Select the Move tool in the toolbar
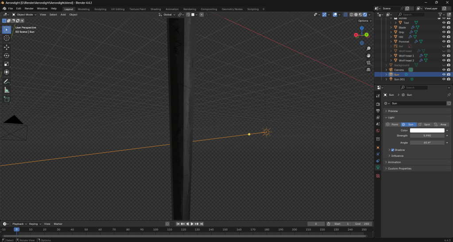Screen dimensions: 453x242 coord(7,47)
